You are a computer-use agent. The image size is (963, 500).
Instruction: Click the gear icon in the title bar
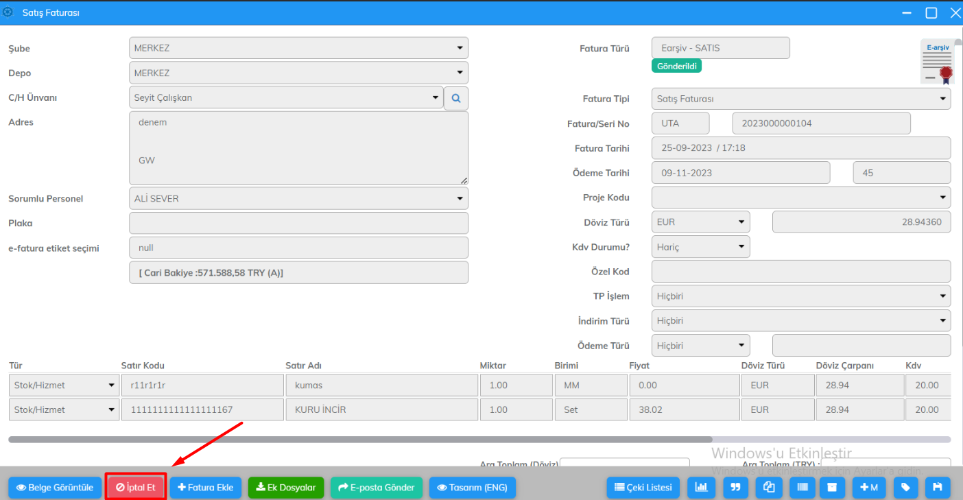(9, 12)
